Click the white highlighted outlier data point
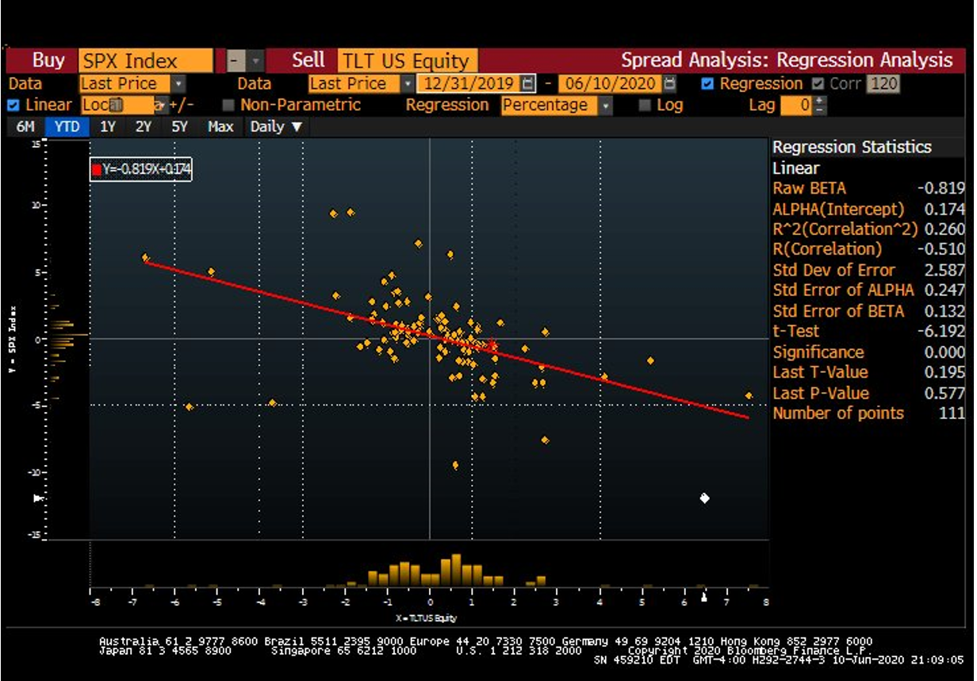Viewport: 977px width, 681px height. click(x=704, y=498)
